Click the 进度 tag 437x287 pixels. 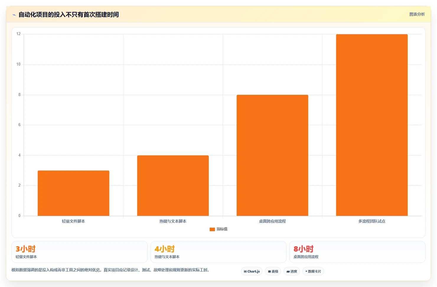pos(292,271)
